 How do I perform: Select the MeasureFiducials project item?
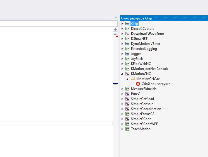pos(144,89)
